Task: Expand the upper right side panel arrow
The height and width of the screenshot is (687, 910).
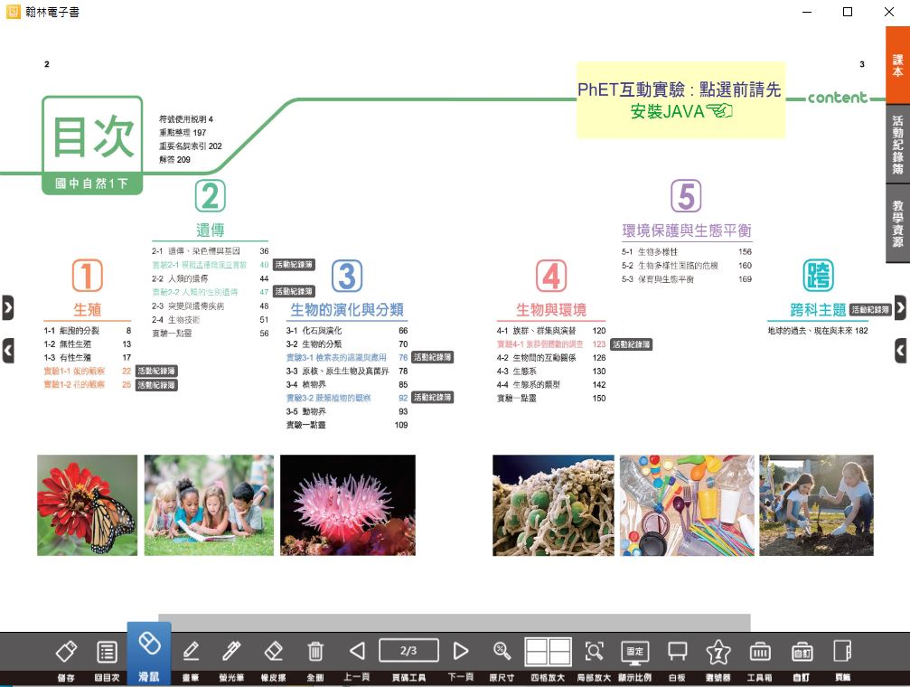Action: (900, 307)
